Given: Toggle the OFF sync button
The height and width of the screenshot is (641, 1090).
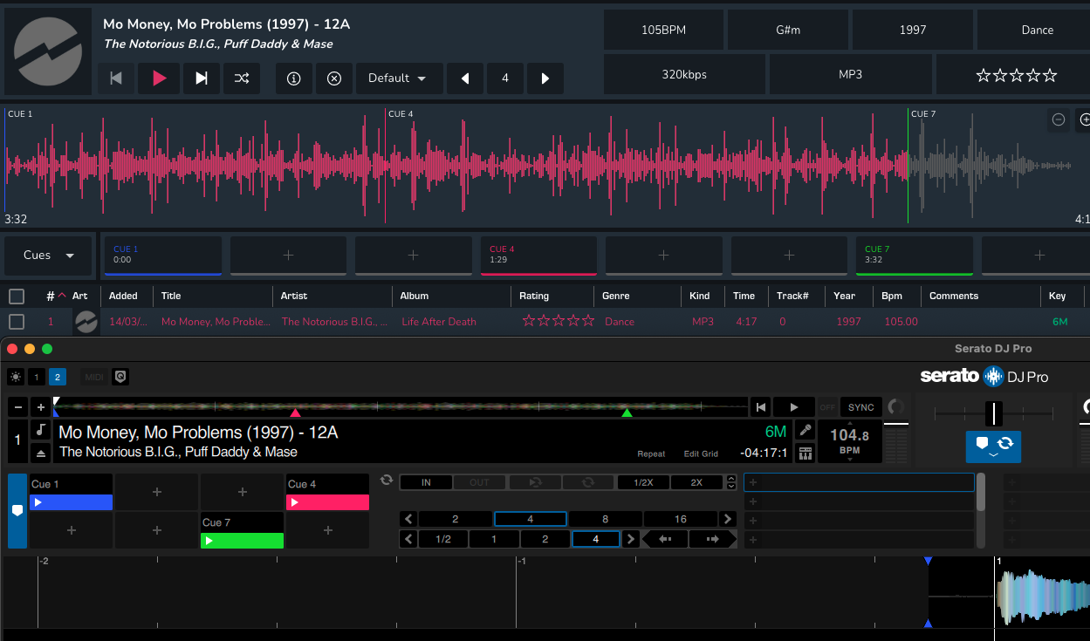Looking at the screenshot, I should coord(826,407).
